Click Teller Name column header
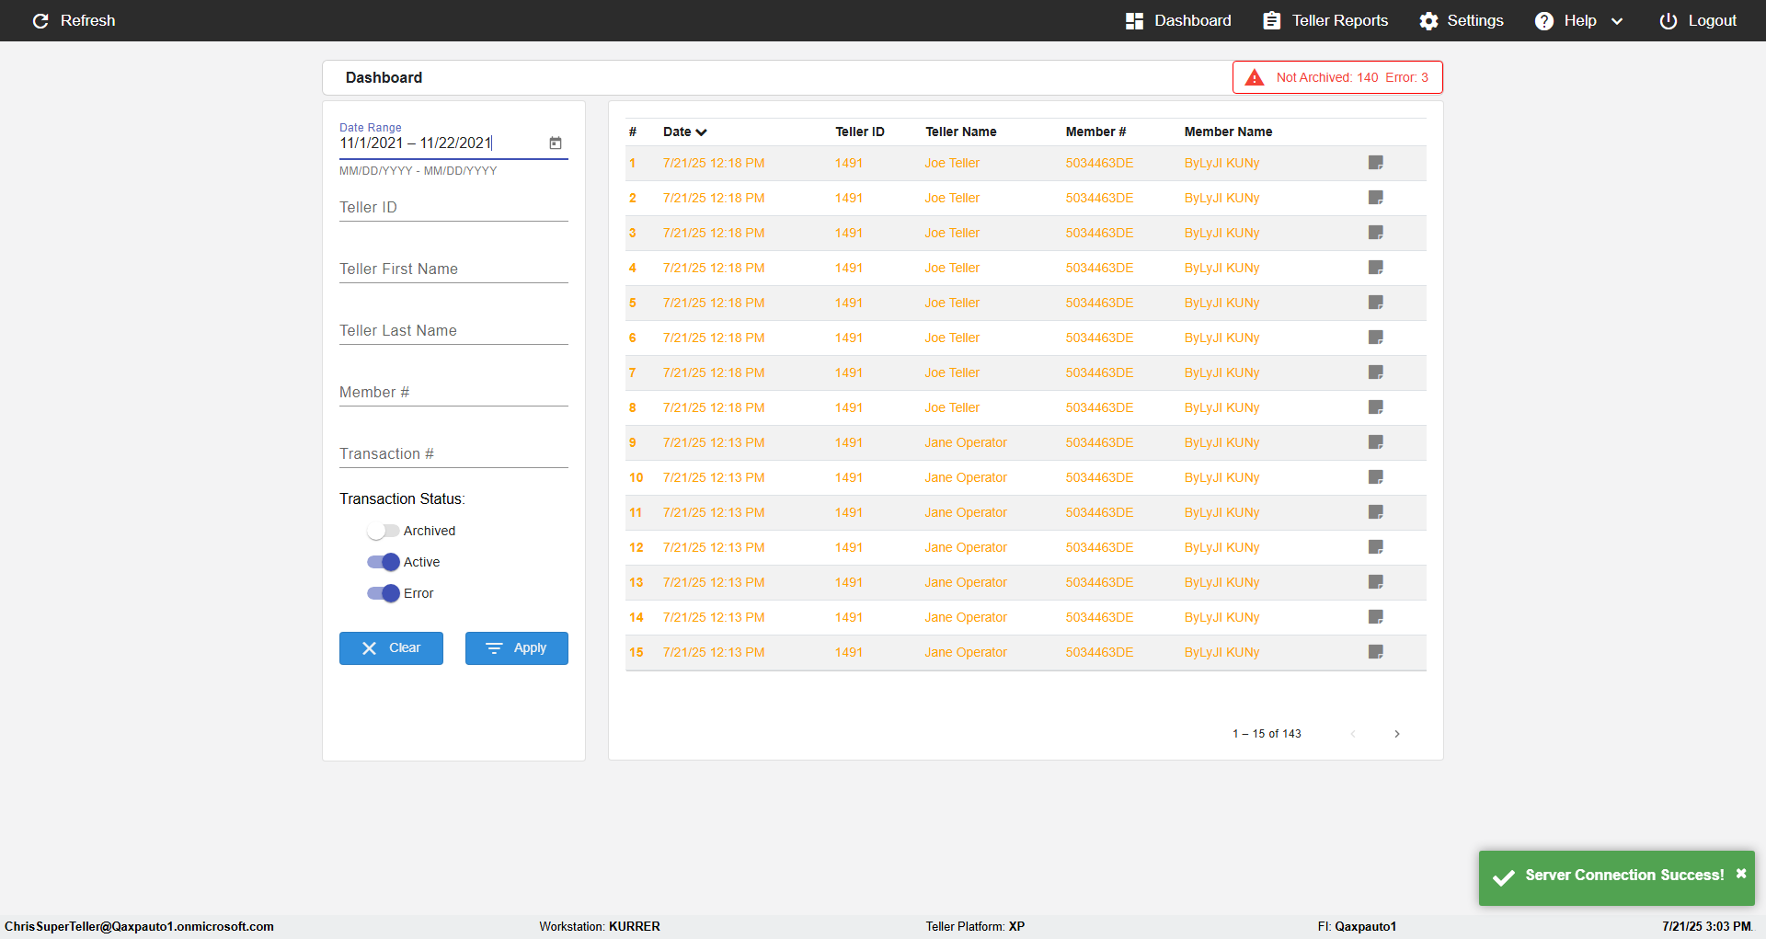The image size is (1766, 939). click(x=961, y=132)
